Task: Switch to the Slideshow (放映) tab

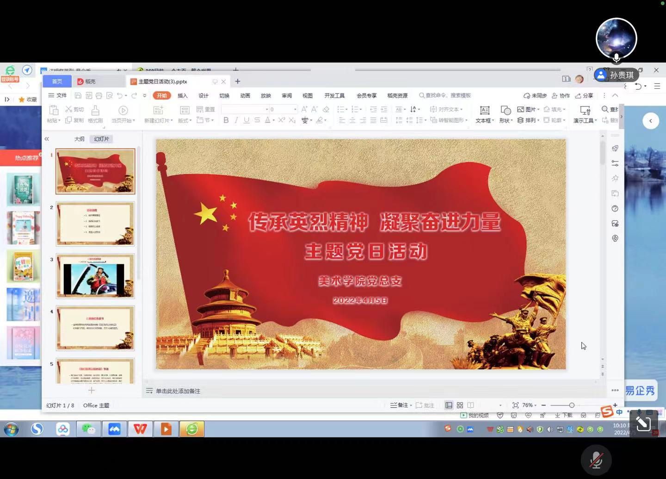Action: (x=266, y=95)
